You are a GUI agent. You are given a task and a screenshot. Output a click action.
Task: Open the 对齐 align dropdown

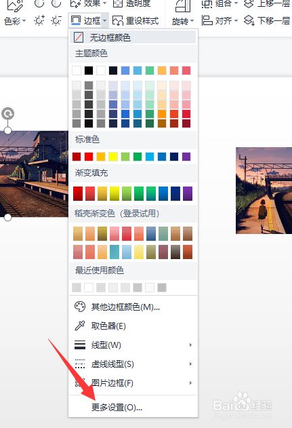click(x=220, y=21)
